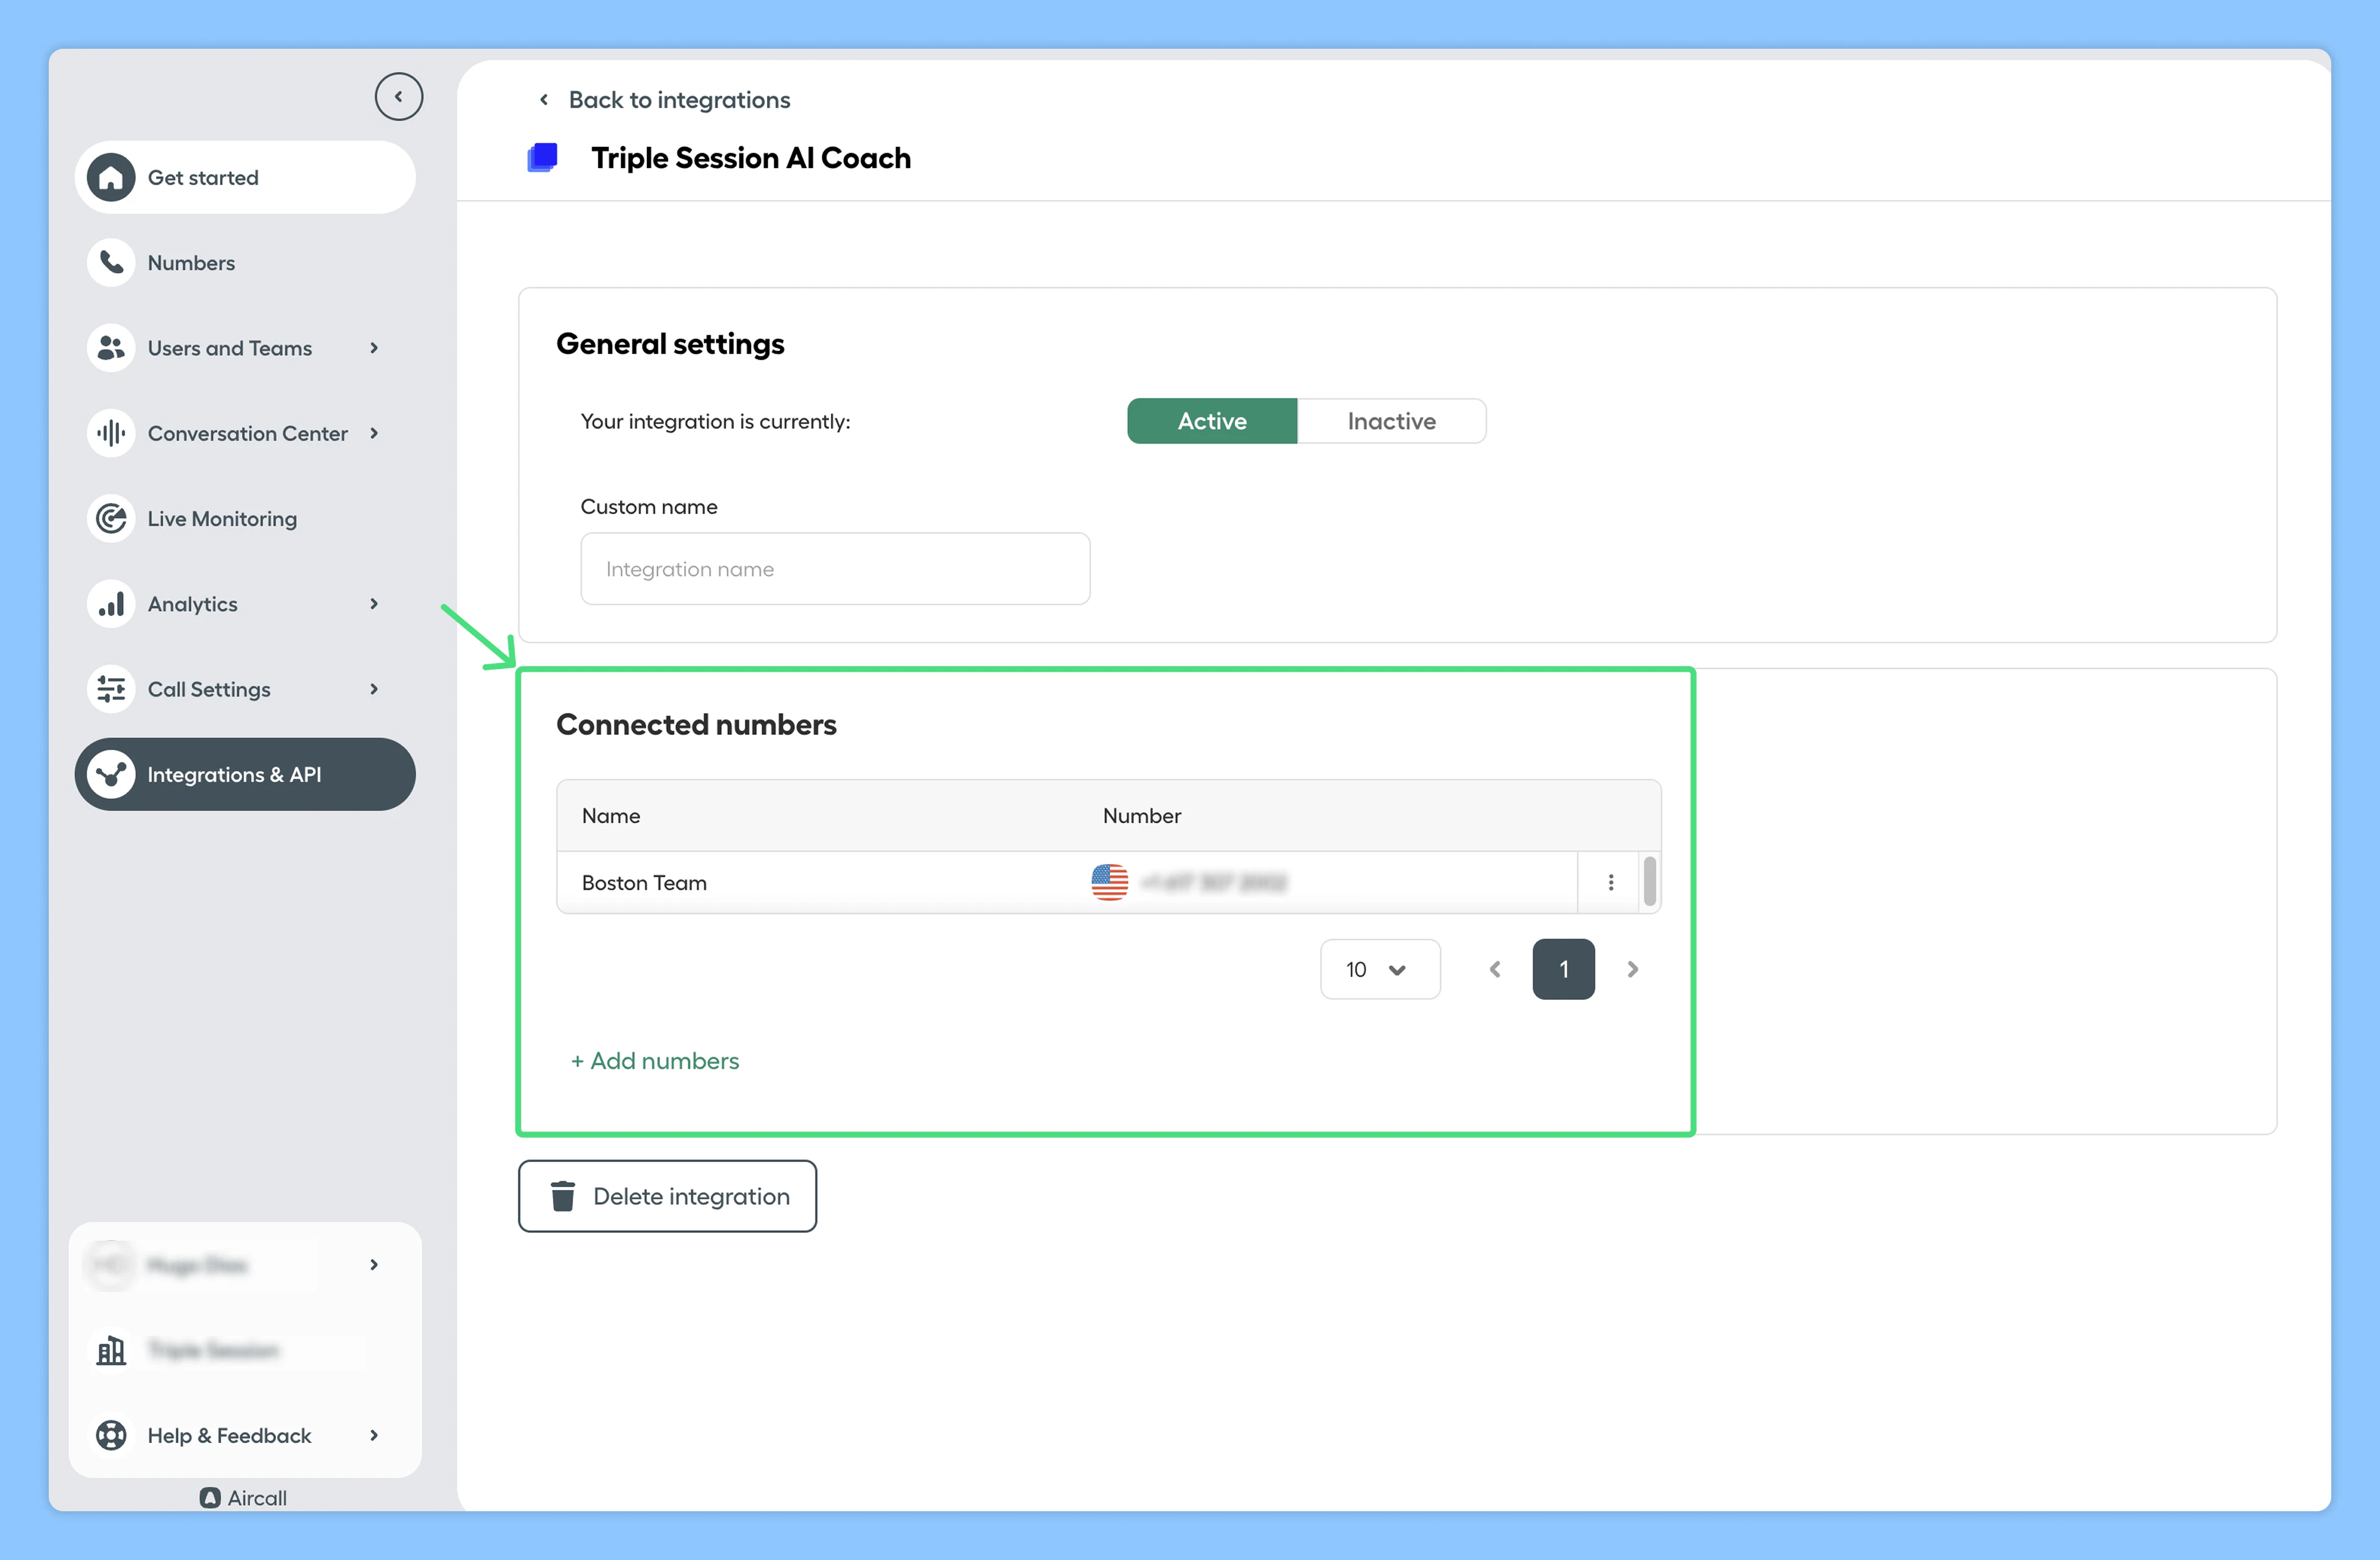Click the blurred user avatar

coord(111,1265)
